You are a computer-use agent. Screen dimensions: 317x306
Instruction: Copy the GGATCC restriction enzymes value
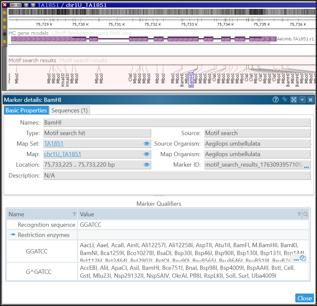(303, 258)
